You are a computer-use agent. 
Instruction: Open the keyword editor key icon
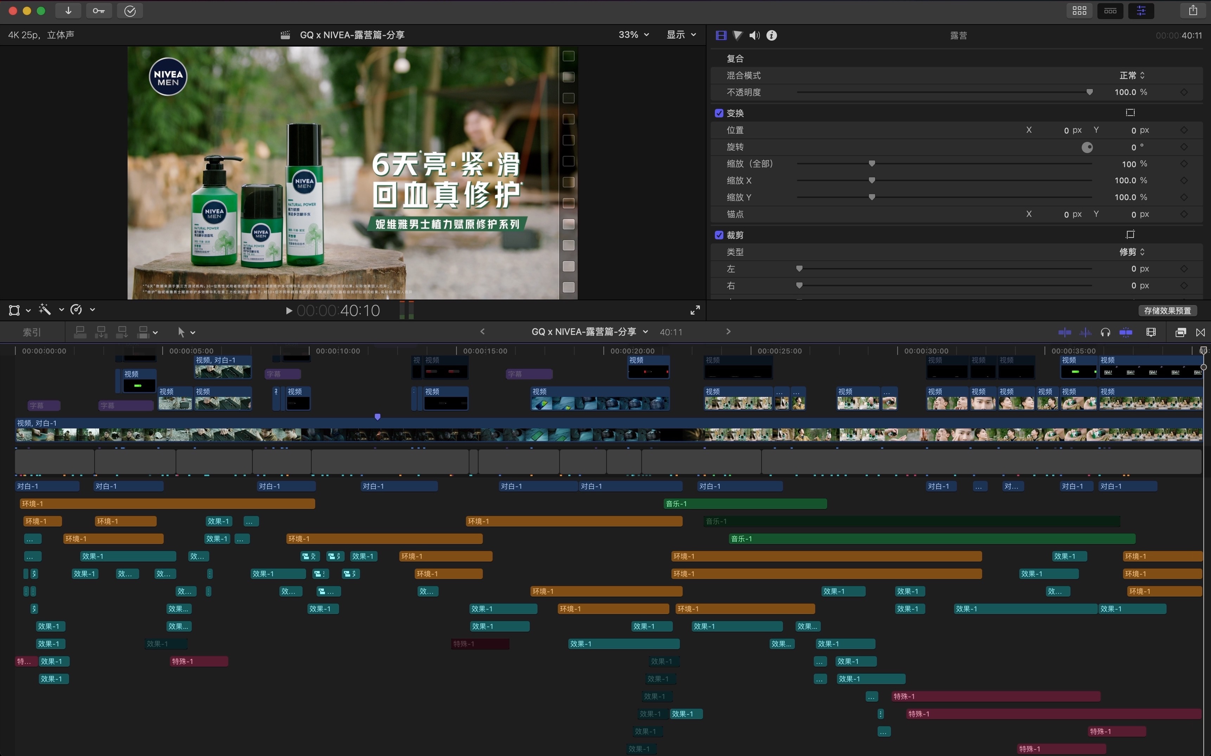[99, 11]
